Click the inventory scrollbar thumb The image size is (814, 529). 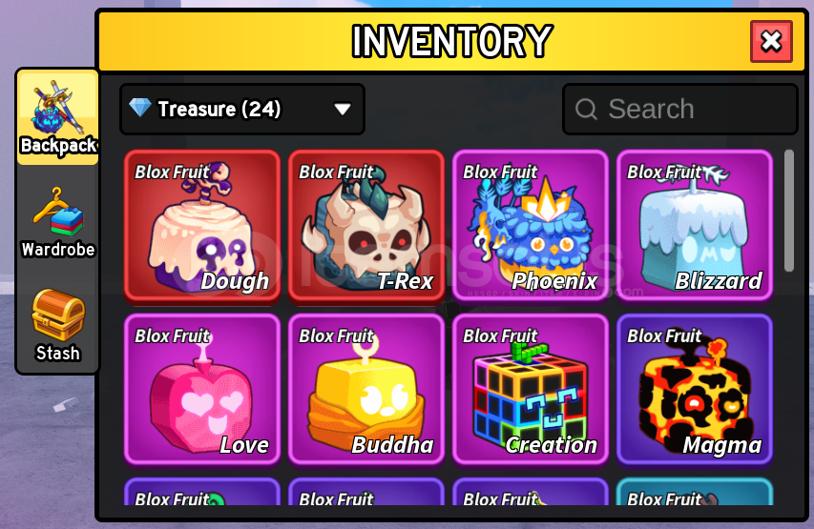click(789, 211)
